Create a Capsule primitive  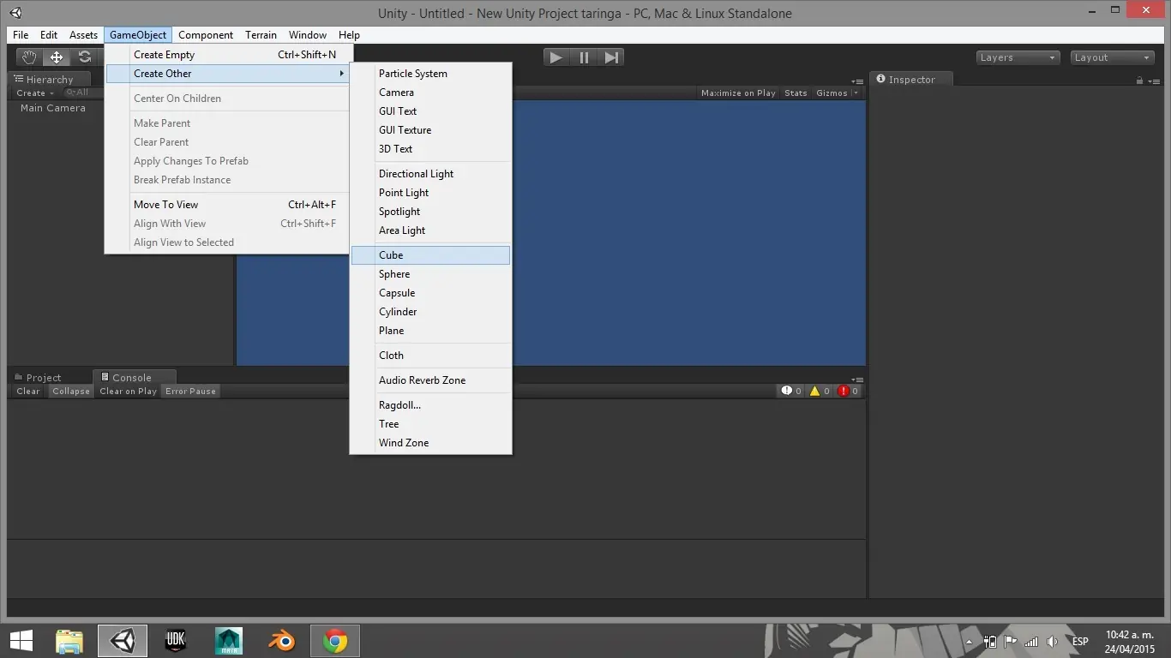(x=430, y=293)
